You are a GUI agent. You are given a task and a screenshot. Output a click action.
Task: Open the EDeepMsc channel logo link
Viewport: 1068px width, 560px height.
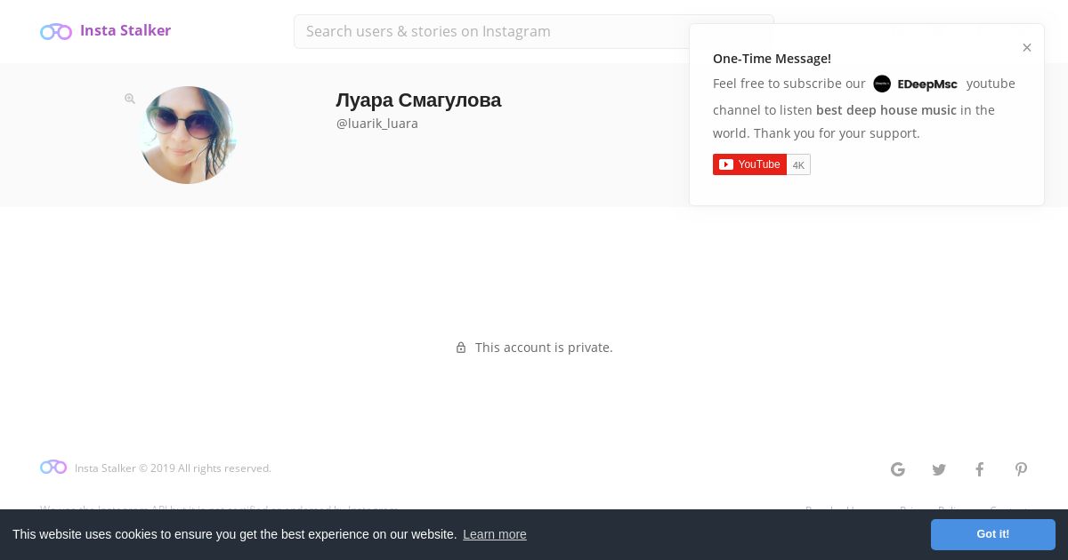point(916,84)
